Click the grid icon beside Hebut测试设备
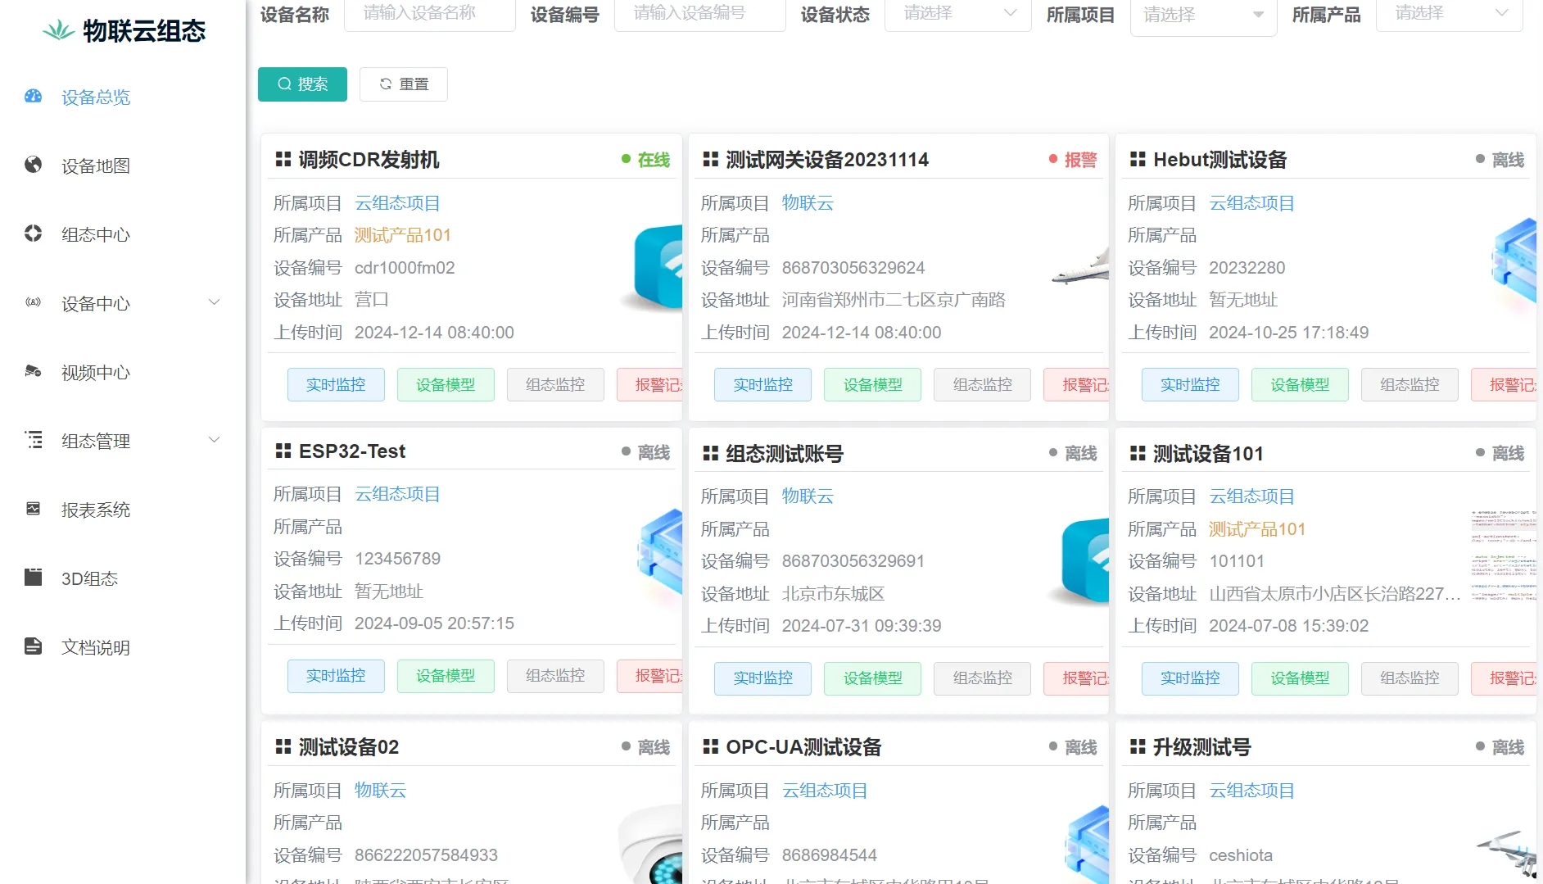This screenshot has height=884, width=1543. (x=1138, y=159)
